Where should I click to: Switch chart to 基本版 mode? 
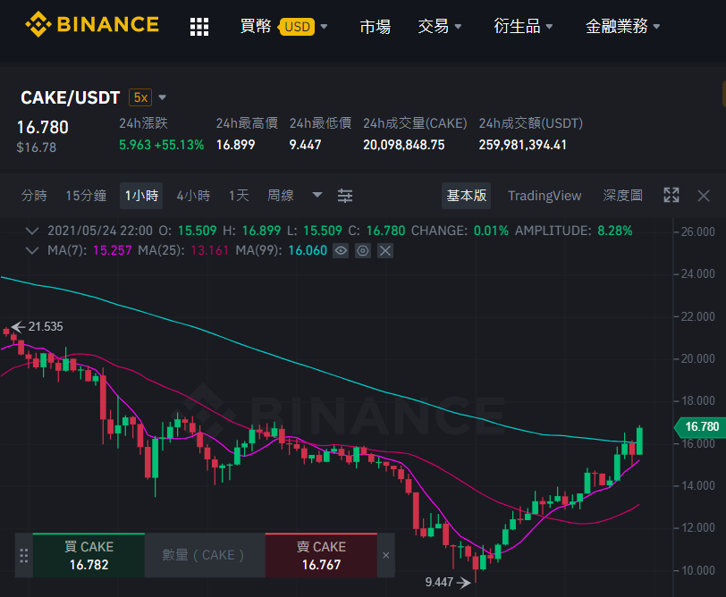[x=466, y=196]
